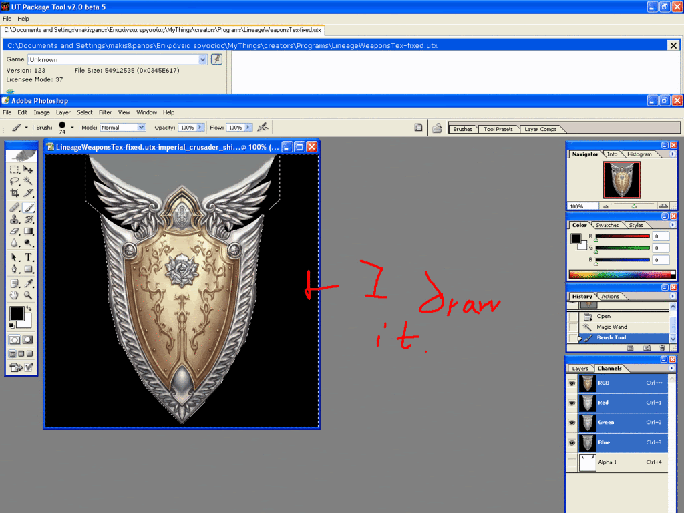Open the brush Mode dropdown
The width and height of the screenshot is (684, 513).
(141, 127)
